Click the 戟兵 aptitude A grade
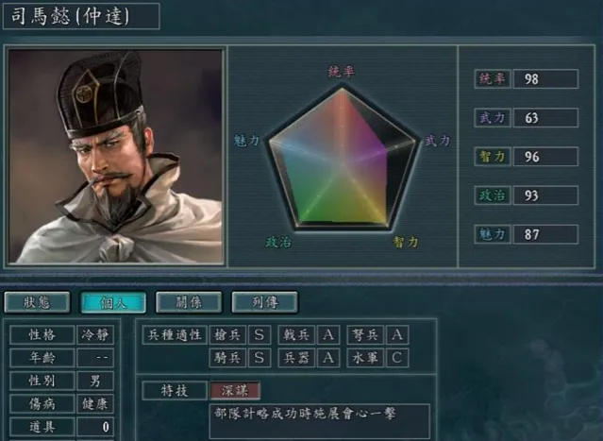Image resolution: width=603 pixels, height=441 pixels. pos(328,335)
